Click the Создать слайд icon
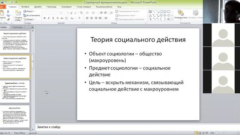 coord(18,13)
